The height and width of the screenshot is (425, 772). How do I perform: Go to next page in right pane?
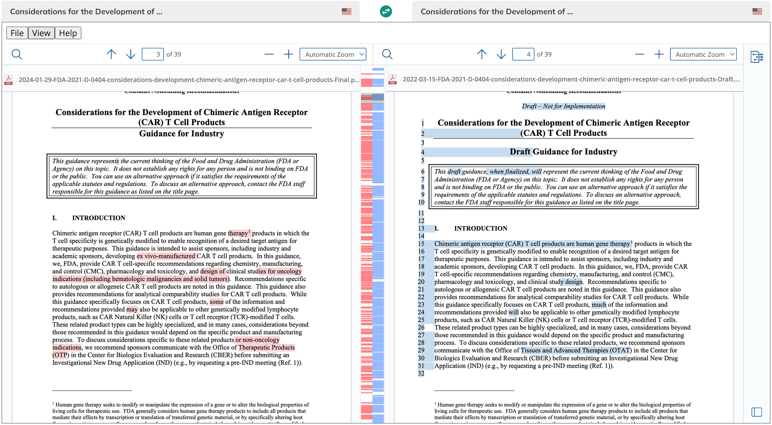[501, 54]
